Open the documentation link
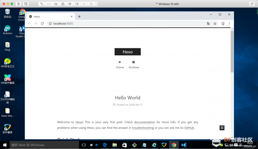The image size is (258, 149). tap(144, 122)
